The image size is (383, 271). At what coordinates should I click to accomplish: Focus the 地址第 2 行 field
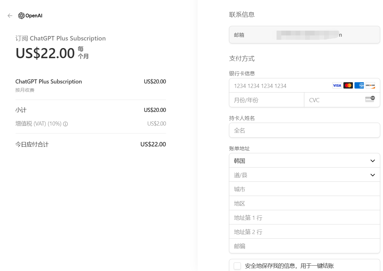(x=304, y=232)
